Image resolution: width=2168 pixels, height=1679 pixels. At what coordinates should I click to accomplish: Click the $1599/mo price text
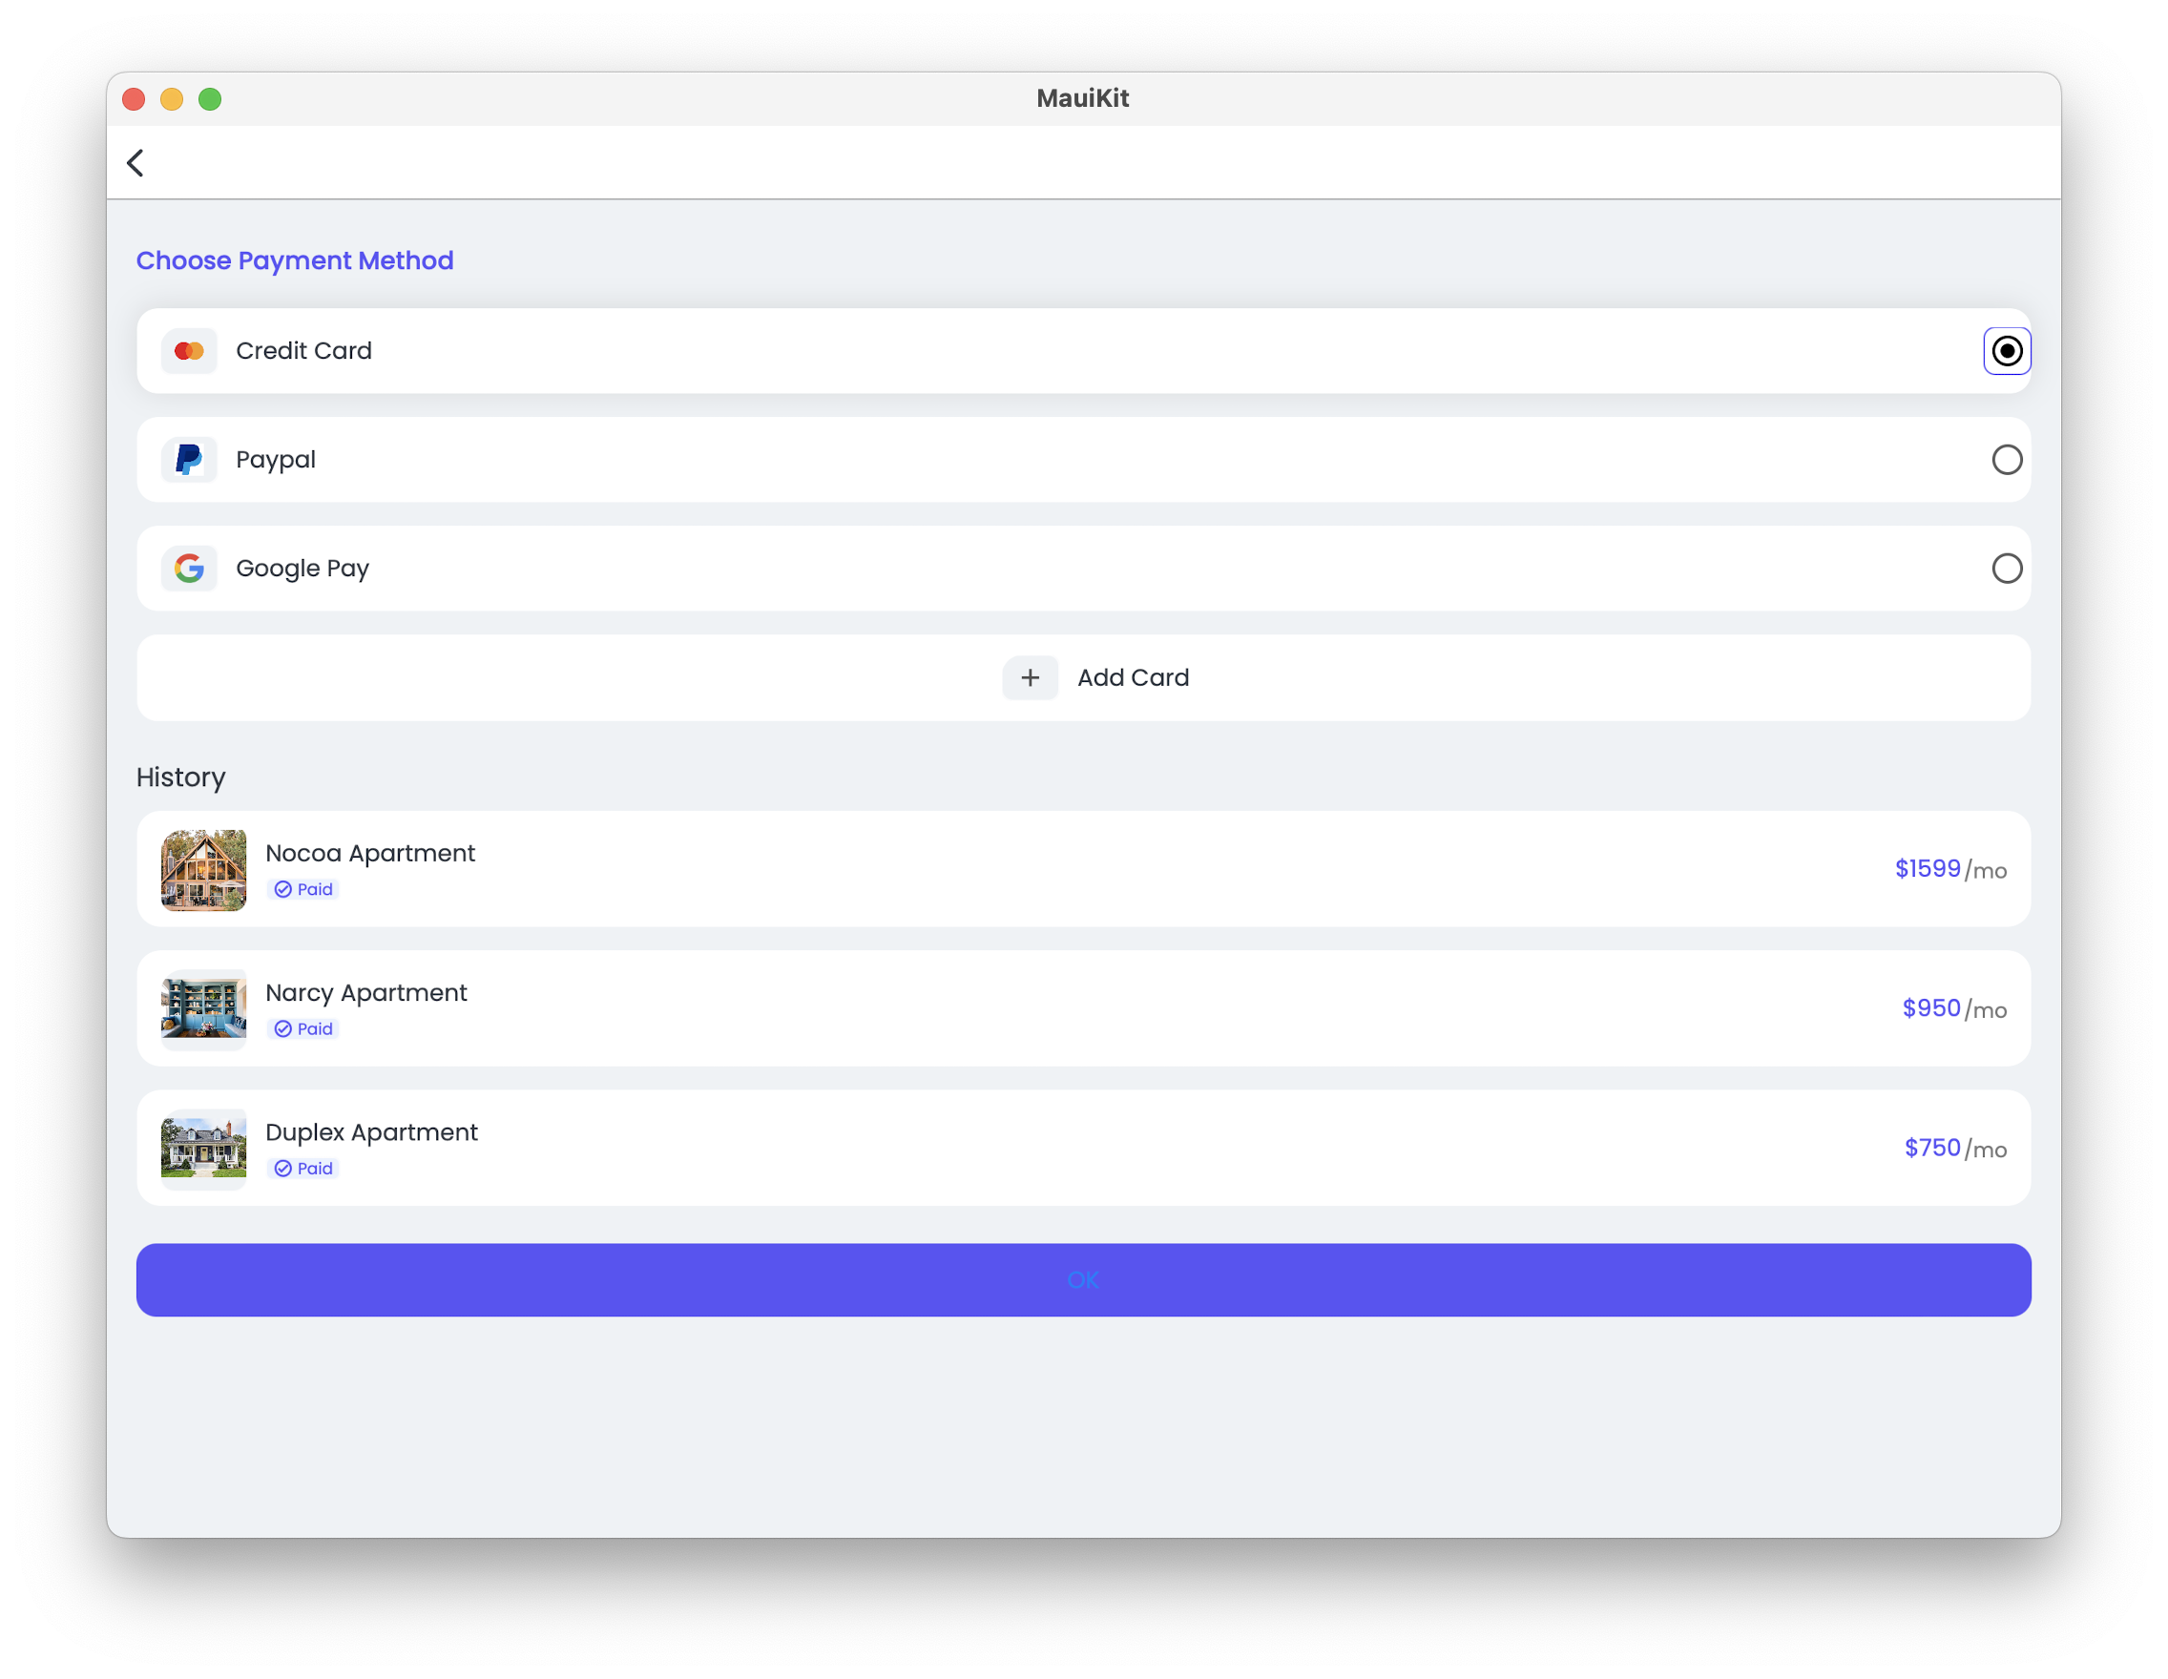tap(1949, 869)
